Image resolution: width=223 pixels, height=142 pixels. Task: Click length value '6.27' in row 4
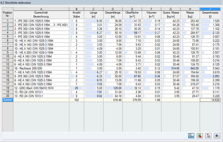click(94, 33)
